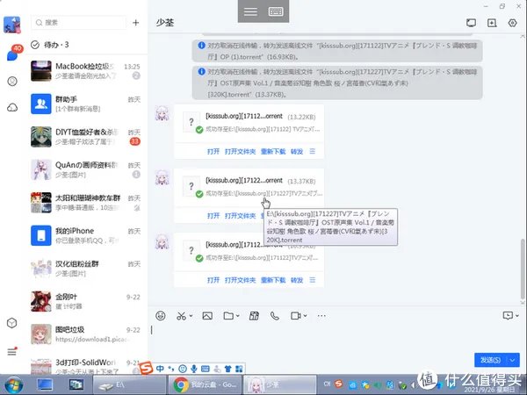This screenshot has height=395, width=527.
Task: Open the cube apps icon in sidebar
Action: [12, 323]
